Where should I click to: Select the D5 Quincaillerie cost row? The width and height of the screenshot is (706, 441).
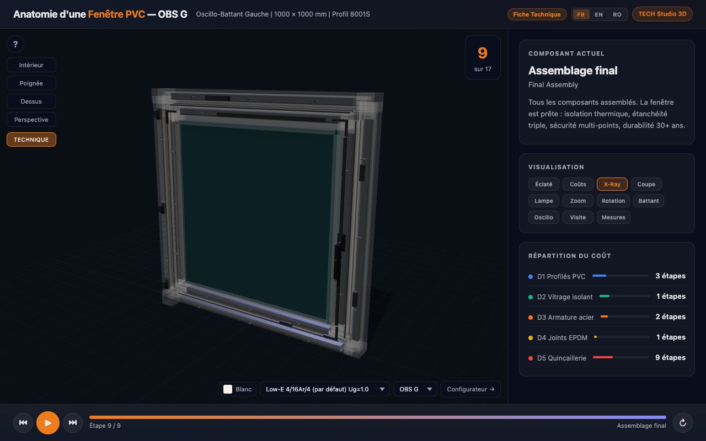607,358
